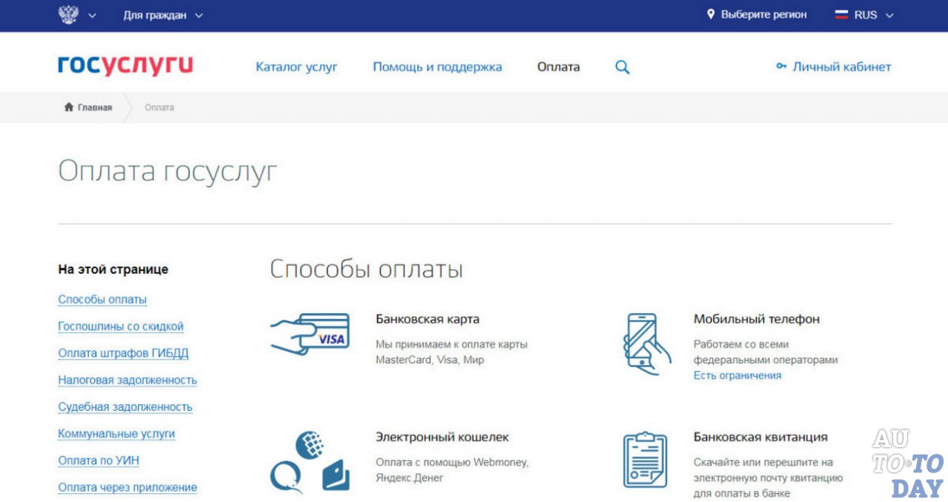The height and width of the screenshot is (502, 948).
Task: Expand the Для граждан dropdown
Action: [163, 15]
